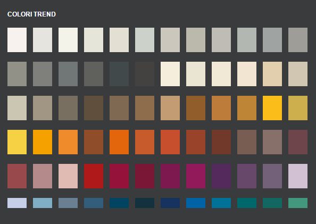Select the medium gray swatch ending the first row
The image size is (316, 224).
tap(298, 40)
